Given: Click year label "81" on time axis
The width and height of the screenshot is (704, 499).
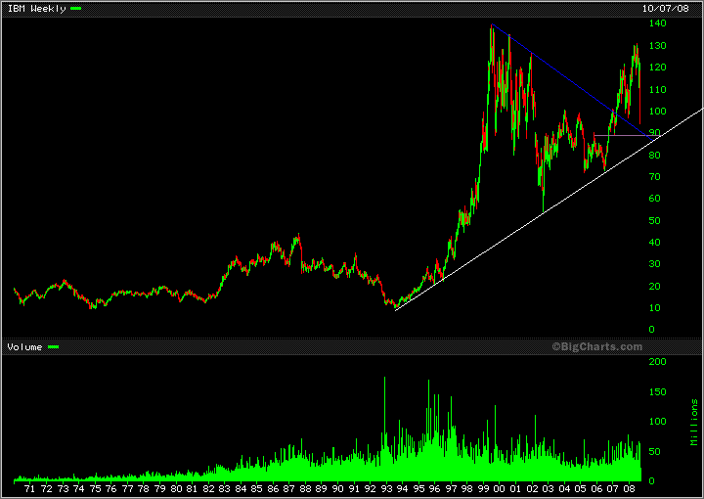Looking at the screenshot, I should (193, 488).
